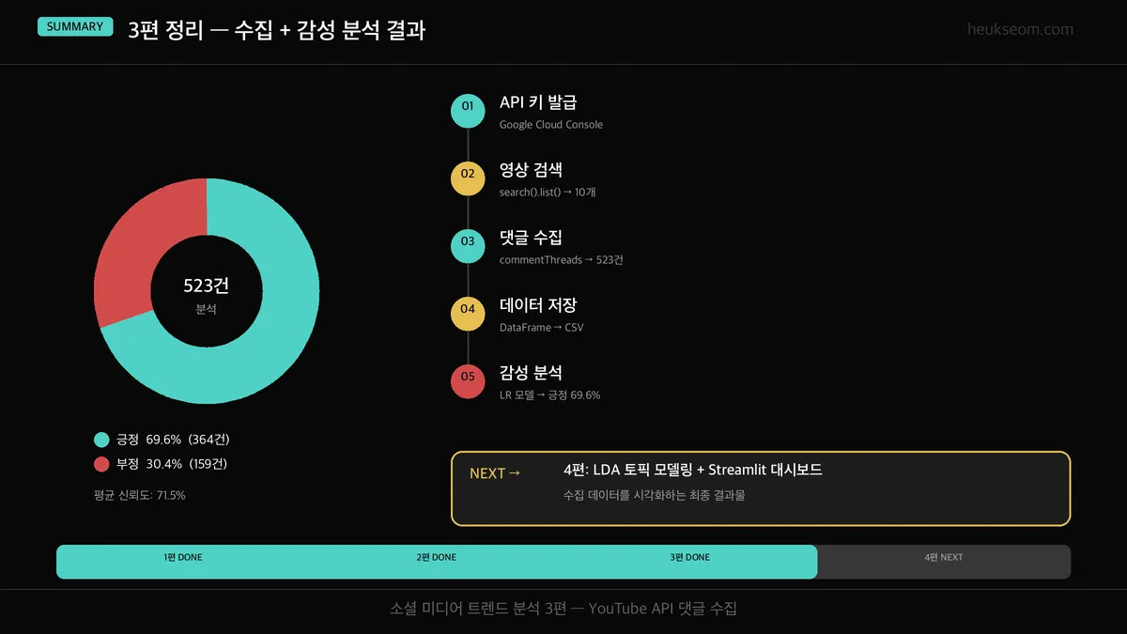Click the SUMMARY badge
Viewport: 1127px width, 634px height.
click(x=75, y=27)
